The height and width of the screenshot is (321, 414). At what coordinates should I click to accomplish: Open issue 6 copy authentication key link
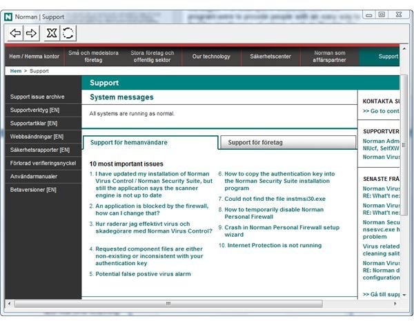pos(279,181)
